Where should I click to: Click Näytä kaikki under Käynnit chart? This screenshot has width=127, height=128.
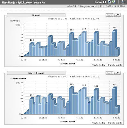pos(99,65)
